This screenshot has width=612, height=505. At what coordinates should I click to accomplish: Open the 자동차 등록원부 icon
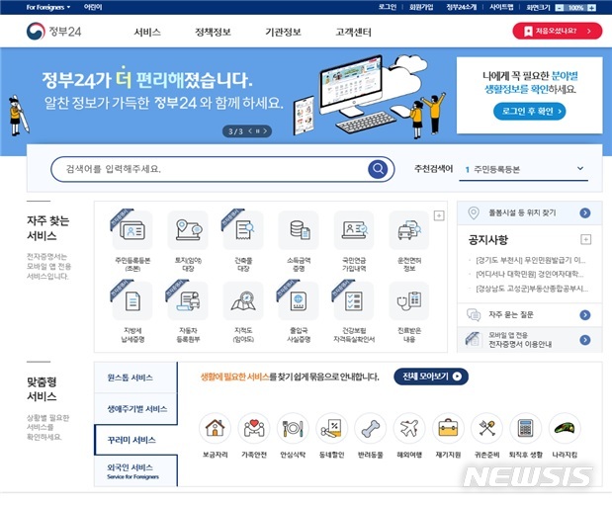[x=188, y=300]
